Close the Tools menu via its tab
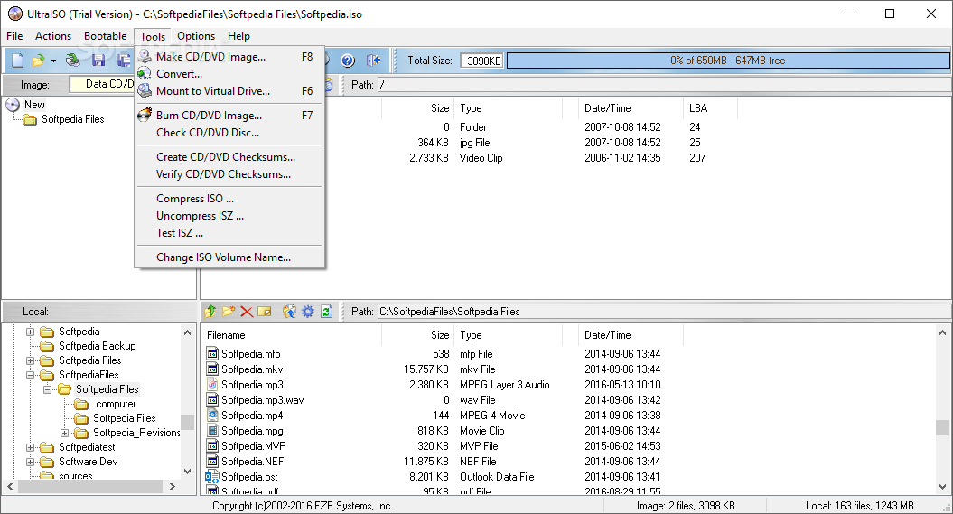953x514 pixels. point(153,36)
